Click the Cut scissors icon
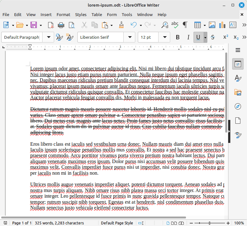Viewport: 247px width, 226px height. pyautogui.click(x=84, y=25)
